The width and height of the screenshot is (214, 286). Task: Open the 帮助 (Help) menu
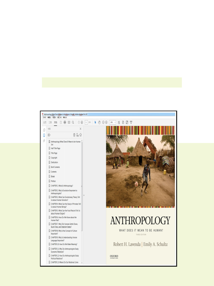tap(65, 118)
